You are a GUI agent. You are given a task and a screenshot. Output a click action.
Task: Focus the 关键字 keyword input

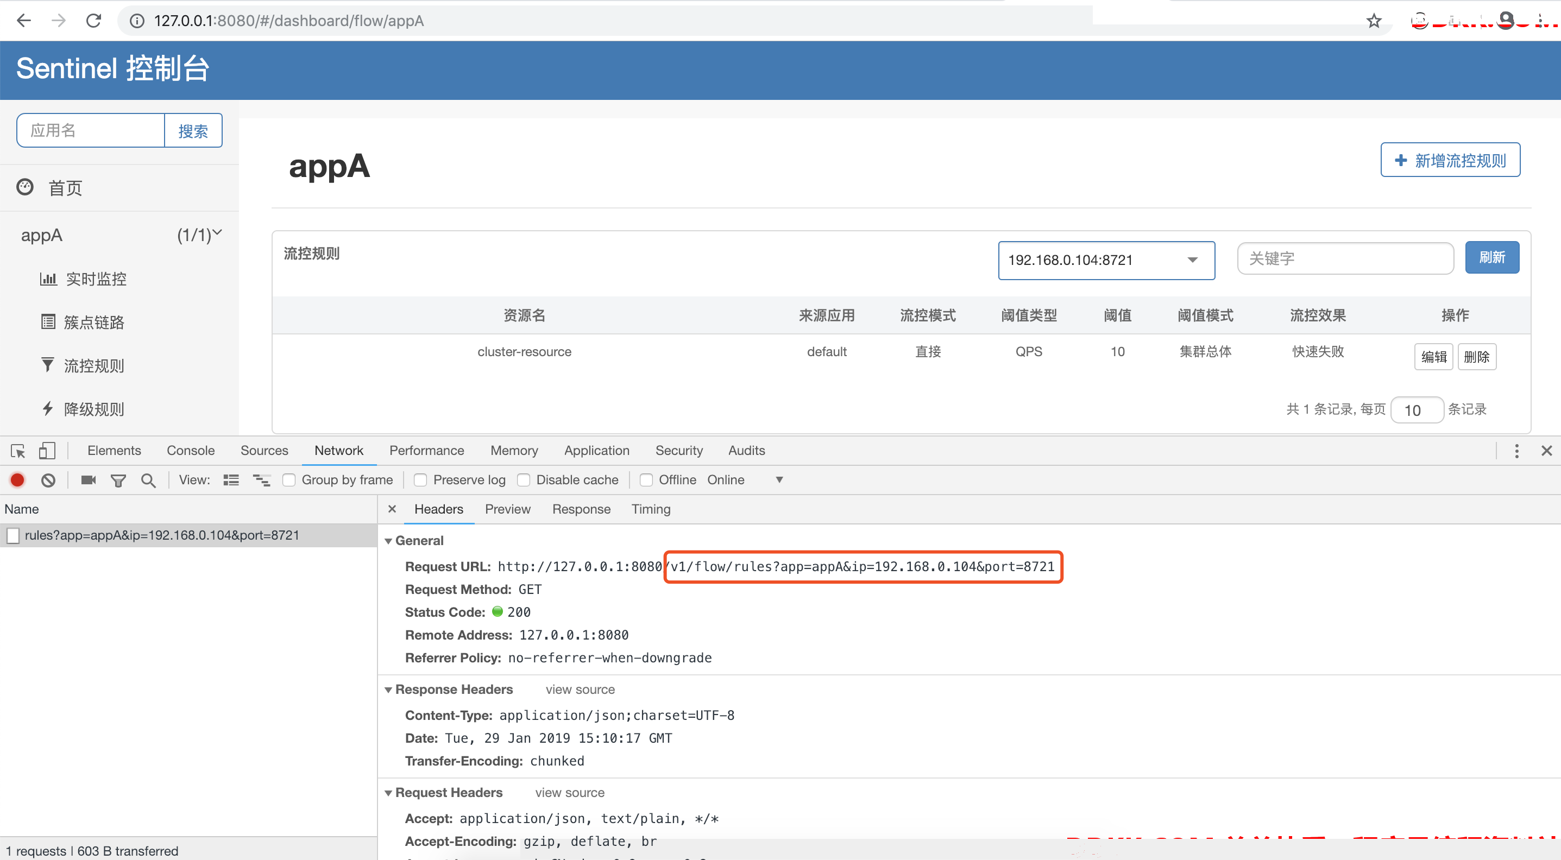(x=1345, y=258)
